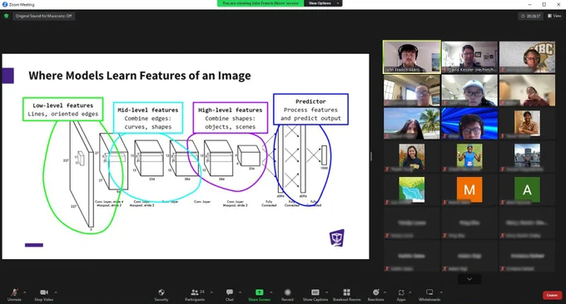This screenshot has height=304, width=566.
Task: Select the green A avatar tile
Action: [x=527, y=189]
